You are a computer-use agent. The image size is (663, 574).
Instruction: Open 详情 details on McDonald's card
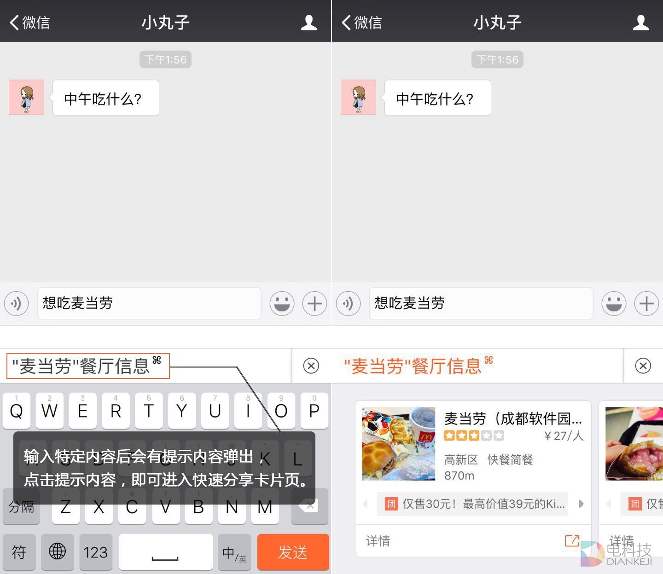click(378, 541)
